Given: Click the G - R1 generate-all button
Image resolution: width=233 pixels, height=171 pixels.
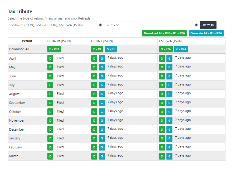Looking at the screenshot, I should click(111, 49).
